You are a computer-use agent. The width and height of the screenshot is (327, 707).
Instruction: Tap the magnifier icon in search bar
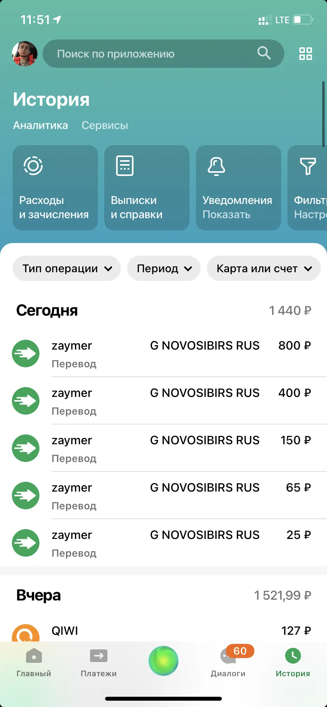point(264,52)
